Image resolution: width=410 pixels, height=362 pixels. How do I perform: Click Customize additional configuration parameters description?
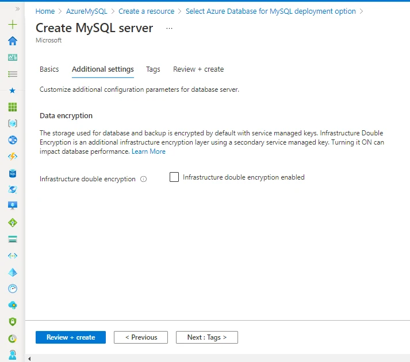point(139,89)
